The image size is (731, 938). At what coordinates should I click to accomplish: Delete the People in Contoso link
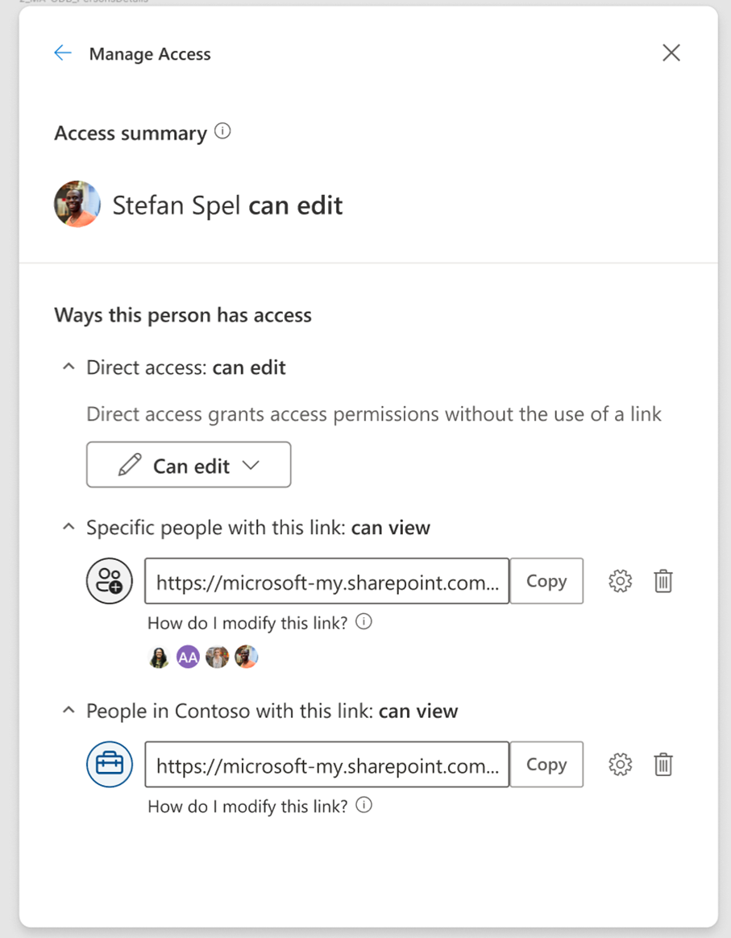[663, 765]
